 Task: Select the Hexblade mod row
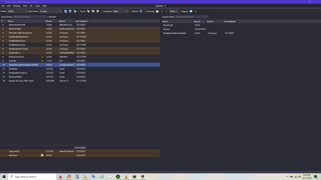pyautogui.click(x=80, y=69)
